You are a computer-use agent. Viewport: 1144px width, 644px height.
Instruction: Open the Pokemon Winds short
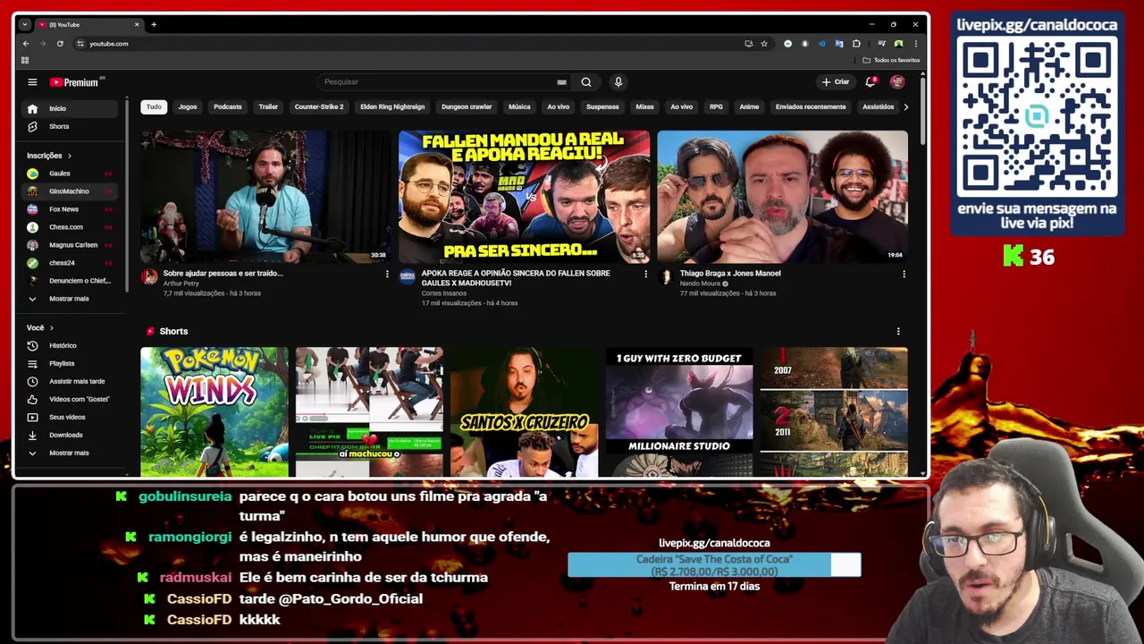pos(214,412)
